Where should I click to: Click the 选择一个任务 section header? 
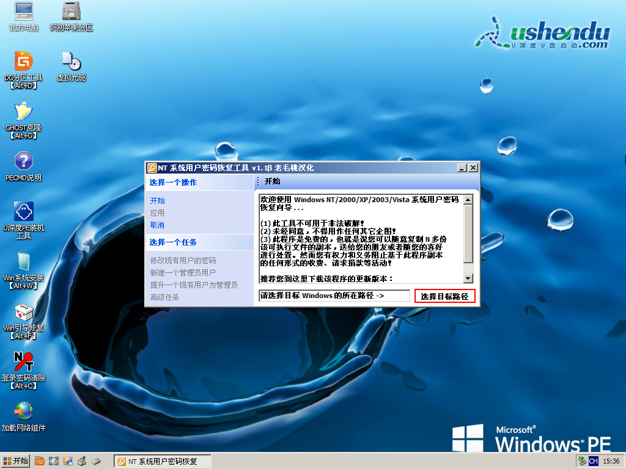[x=200, y=242]
